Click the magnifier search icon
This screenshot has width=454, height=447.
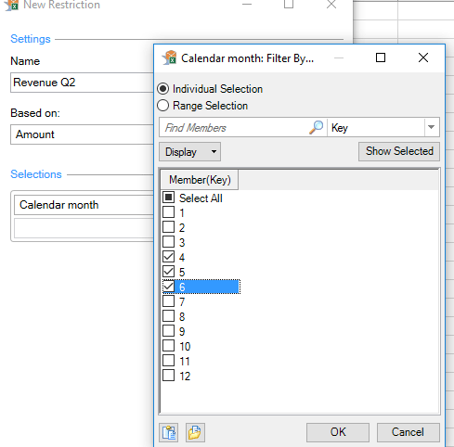coord(316,127)
